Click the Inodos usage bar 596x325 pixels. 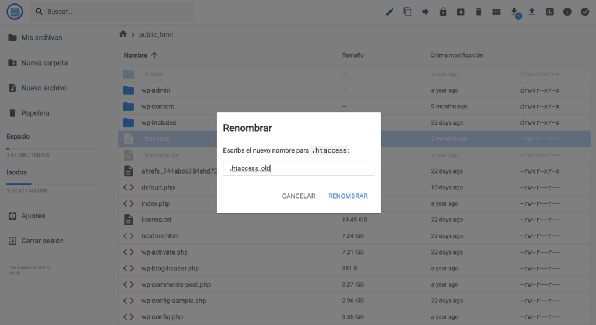pyautogui.click(x=52, y=184)
